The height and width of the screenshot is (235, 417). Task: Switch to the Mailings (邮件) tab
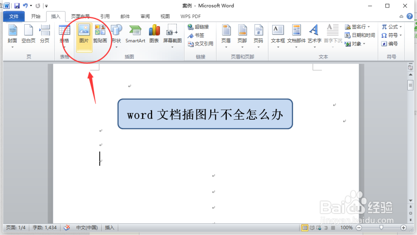click(125, 17)
